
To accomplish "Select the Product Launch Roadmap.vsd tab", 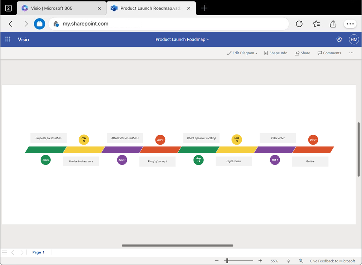I will point(149,8).
